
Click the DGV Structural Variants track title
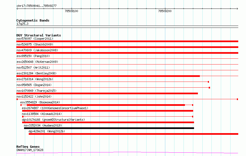coord(39,35)
